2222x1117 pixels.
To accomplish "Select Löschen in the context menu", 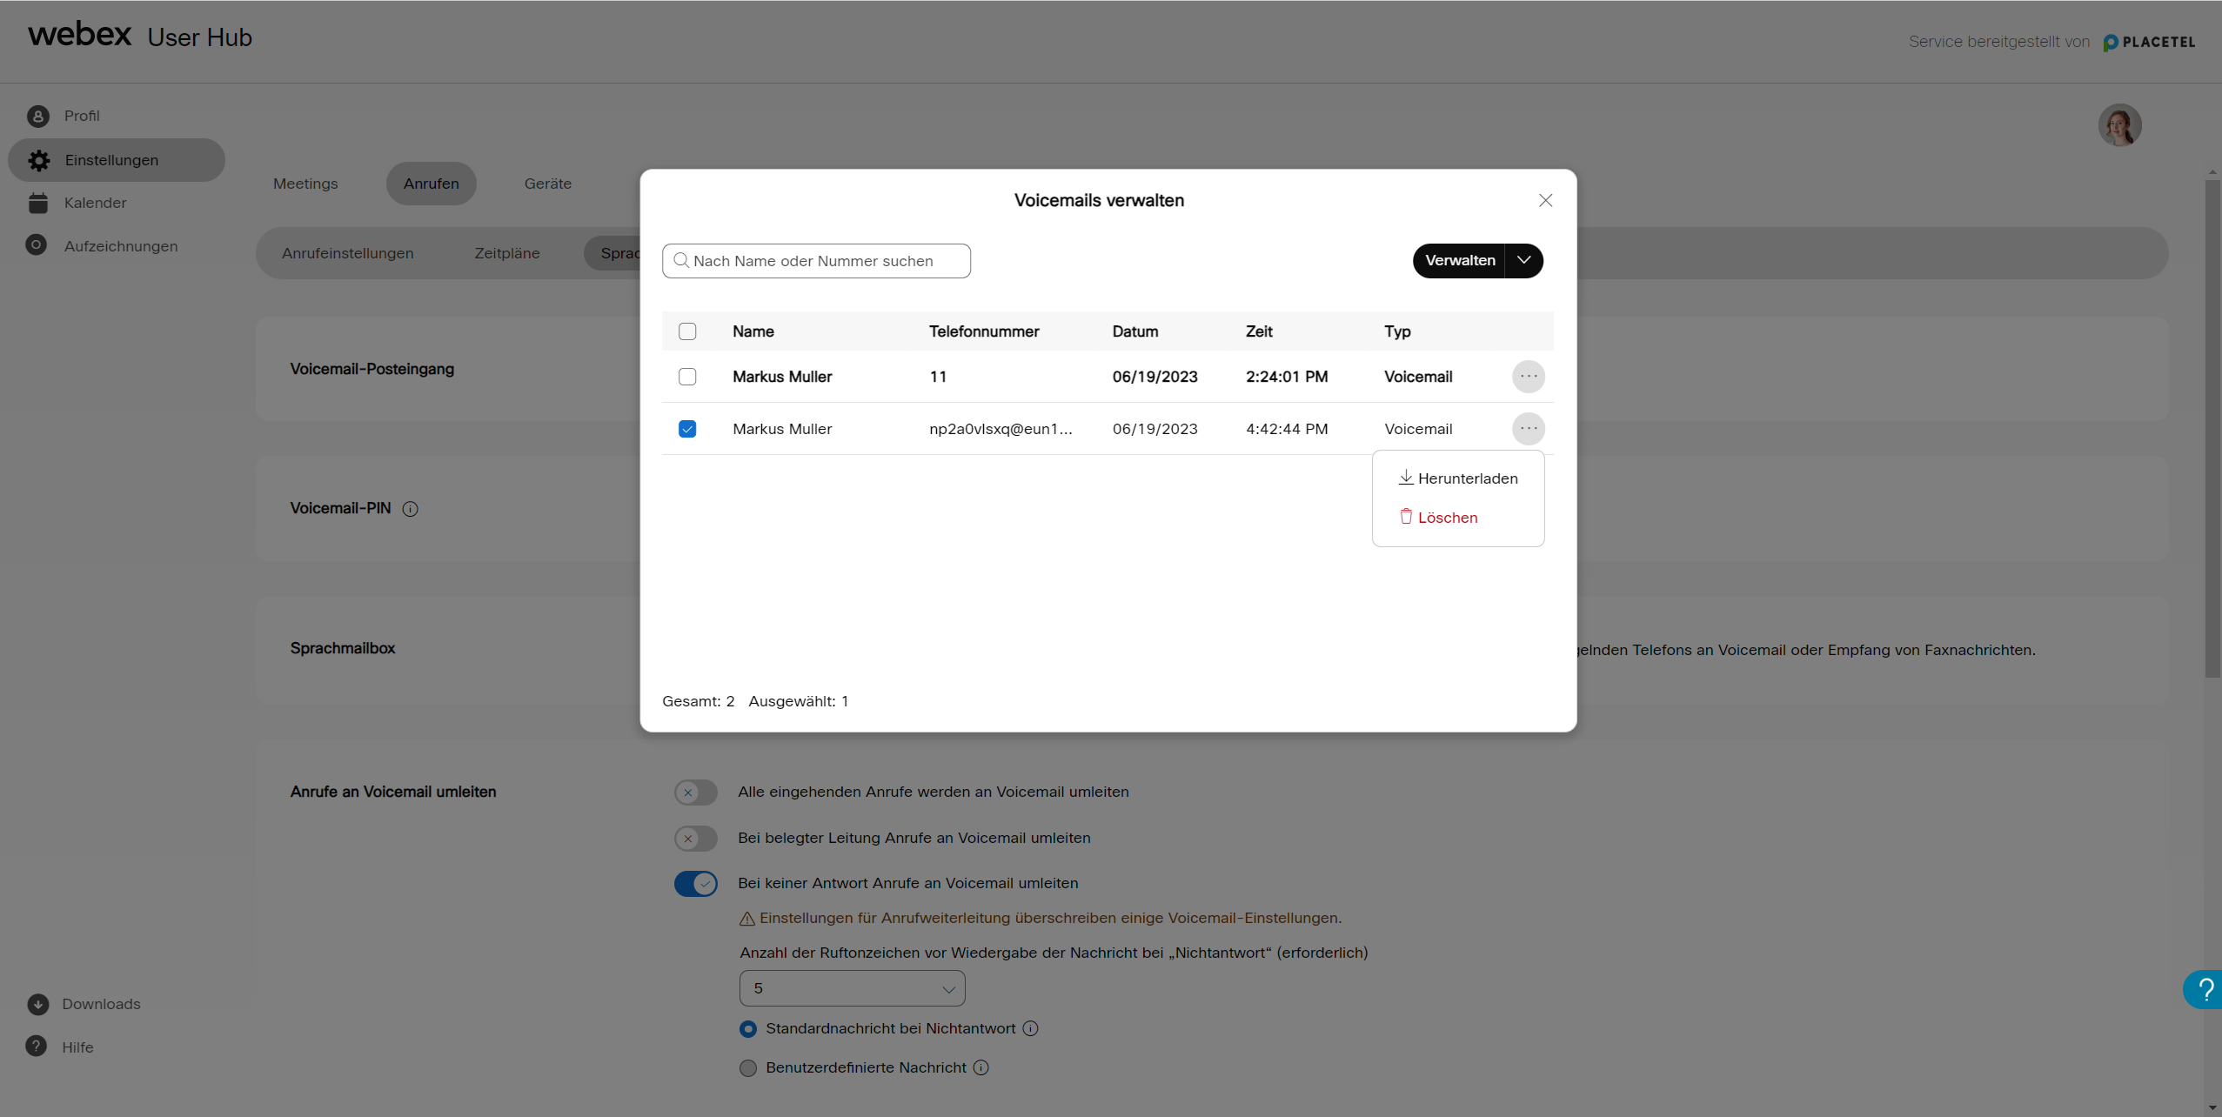I will click(1440, 518).
